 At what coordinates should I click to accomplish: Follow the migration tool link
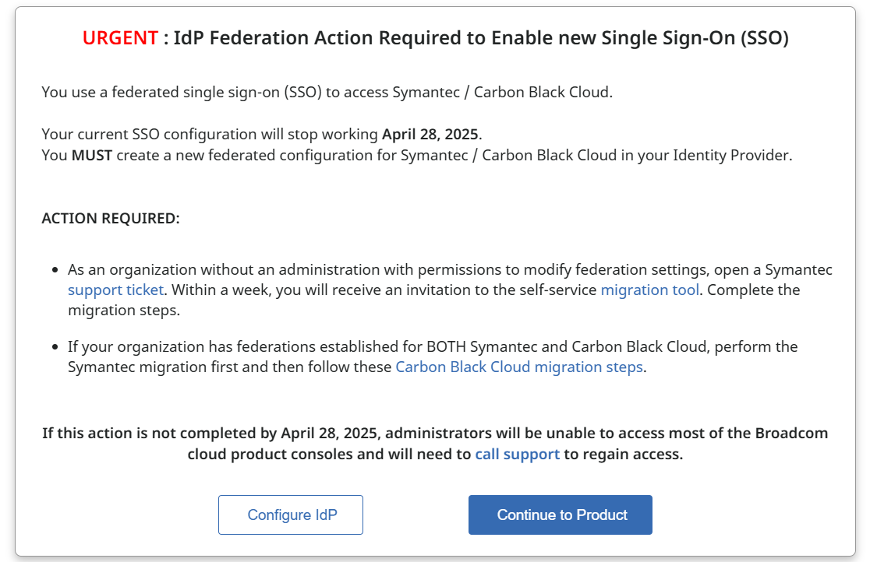click(x=649, y=290)
